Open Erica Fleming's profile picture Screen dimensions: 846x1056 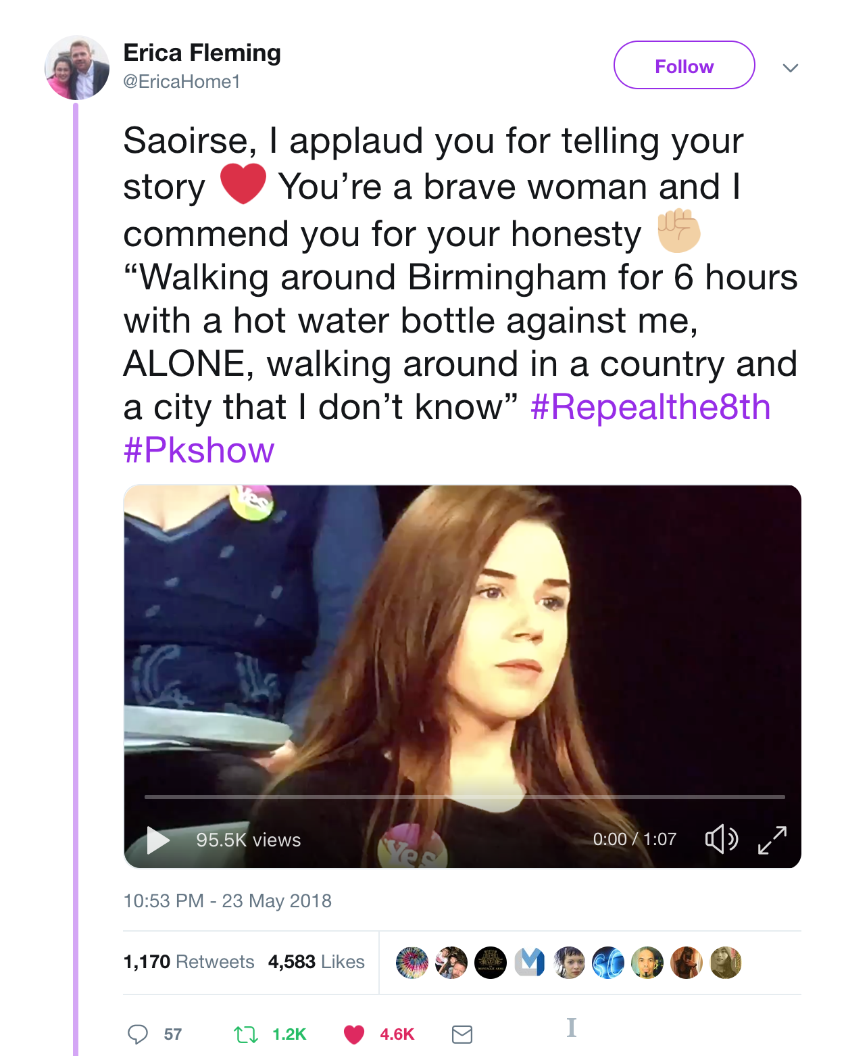tap(77, 68)
